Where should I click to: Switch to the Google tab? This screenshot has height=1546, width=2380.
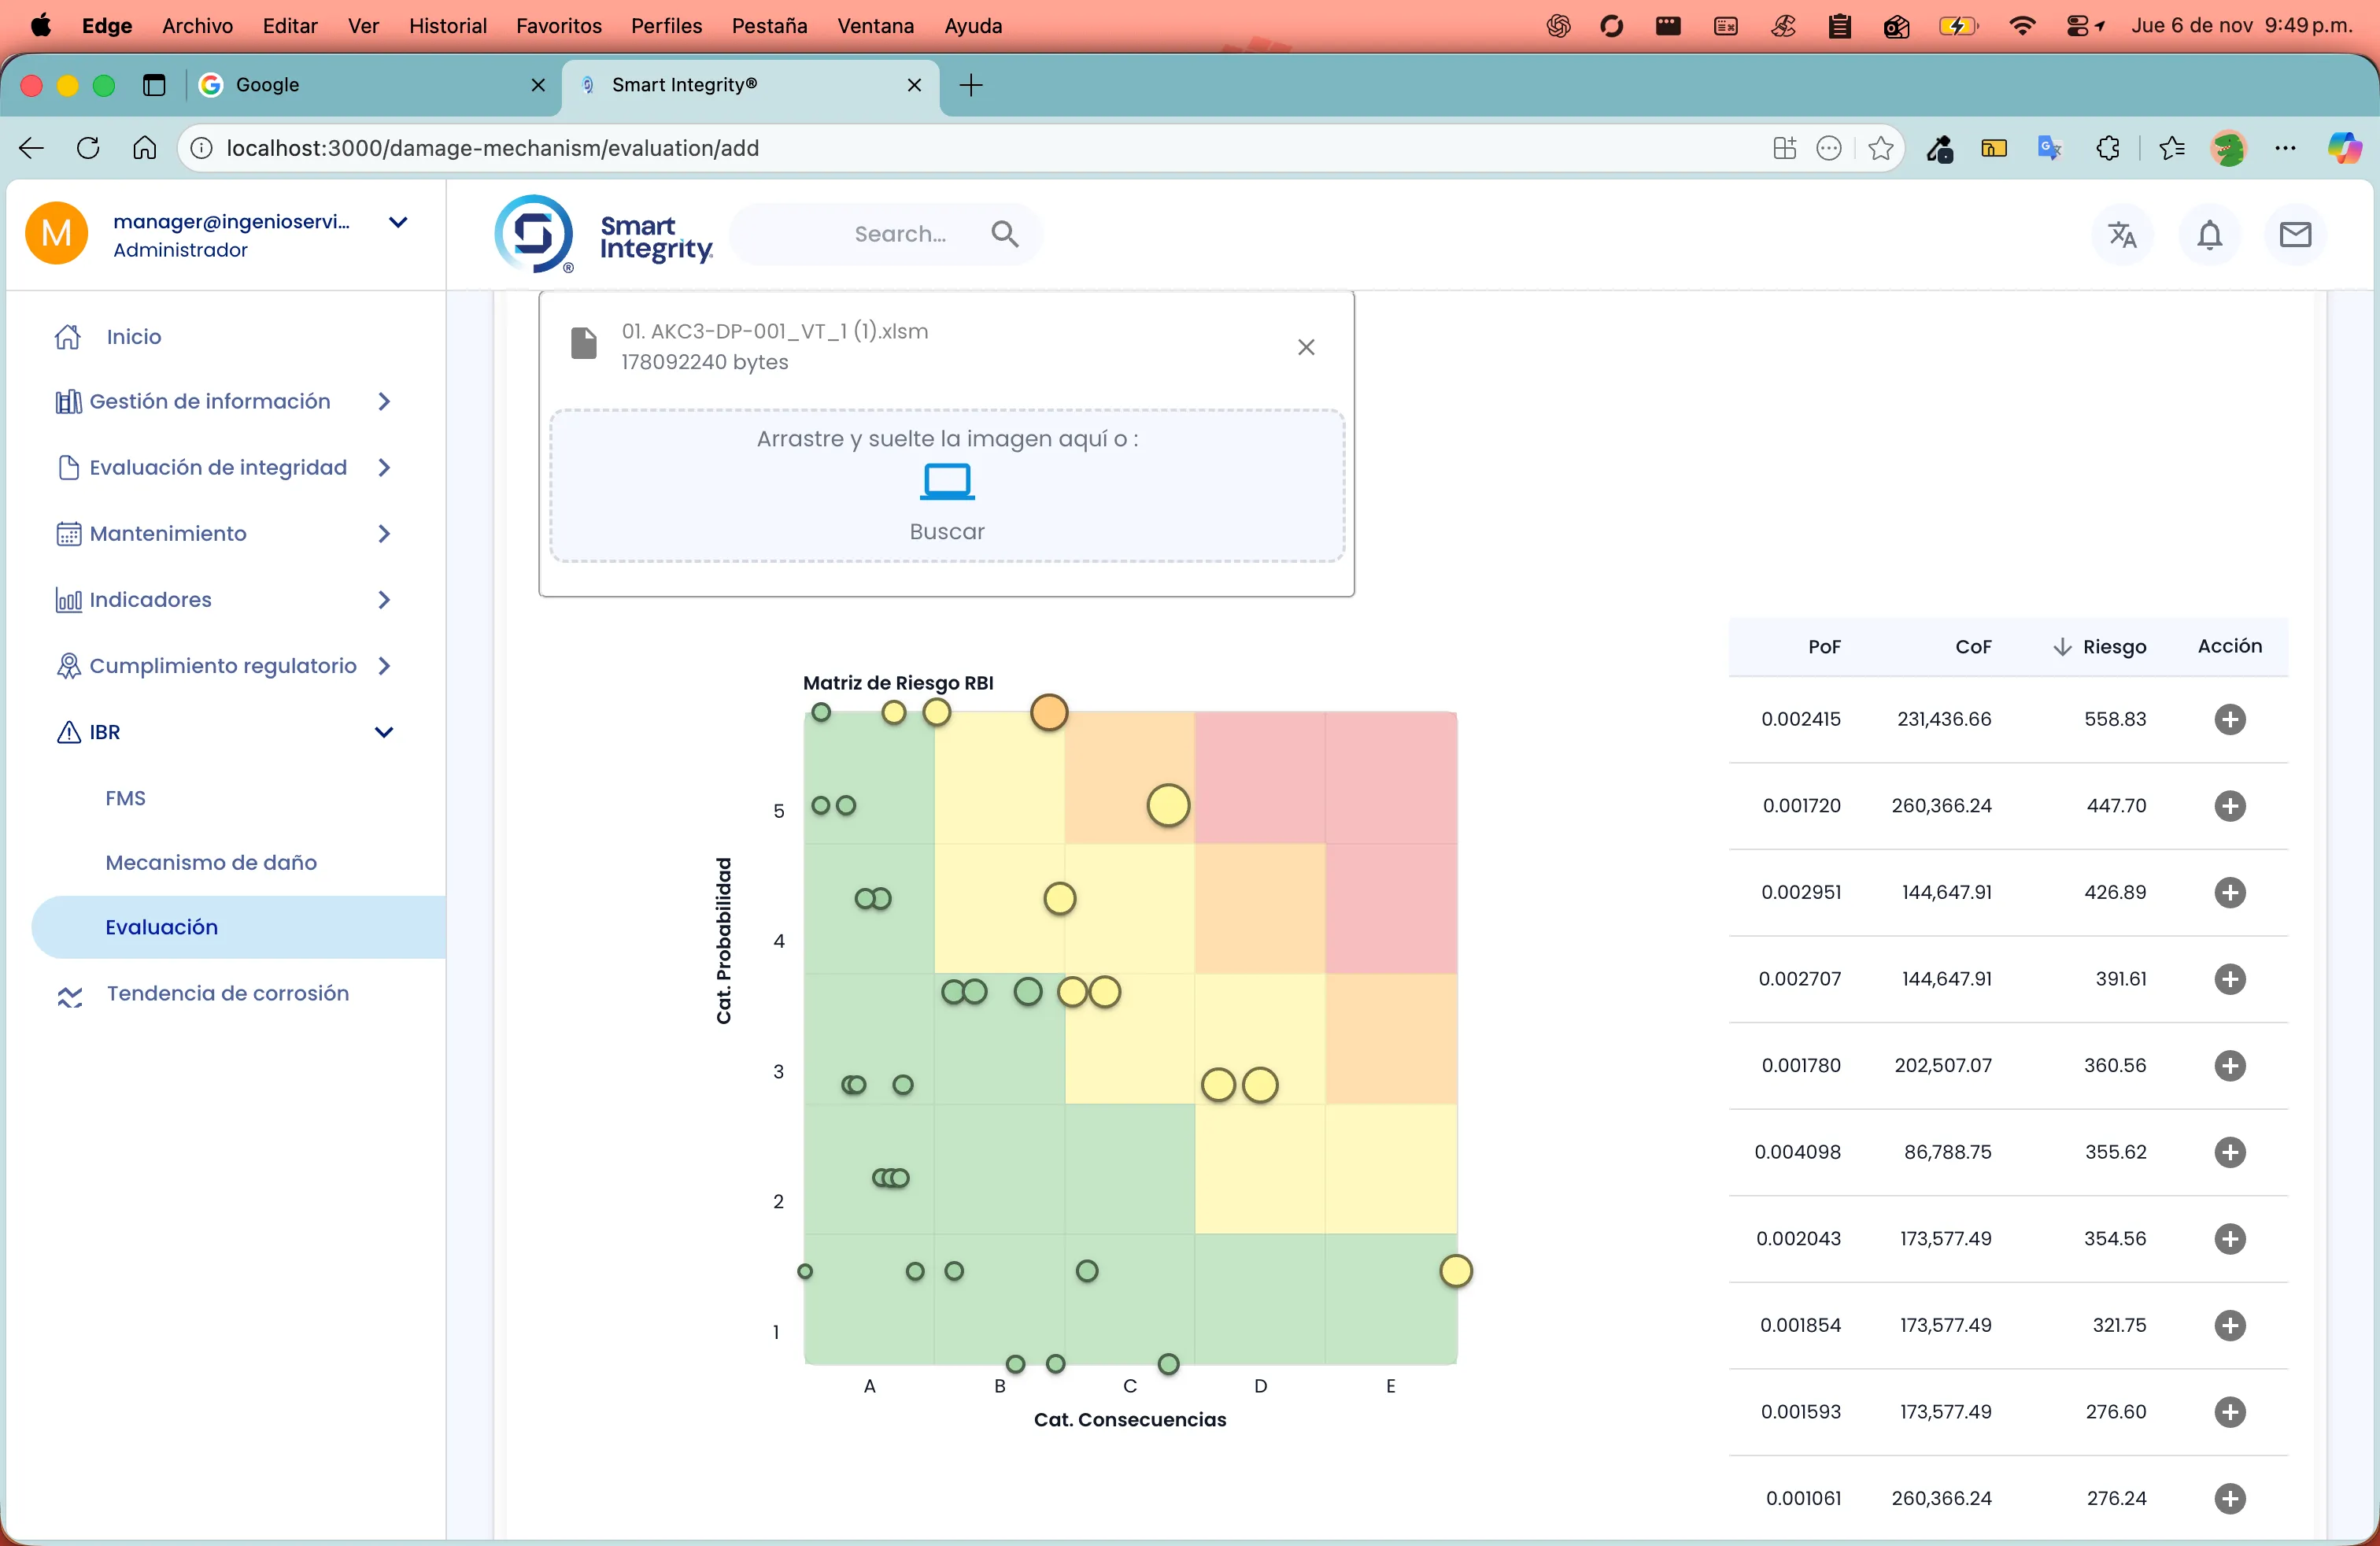(268, 85)
